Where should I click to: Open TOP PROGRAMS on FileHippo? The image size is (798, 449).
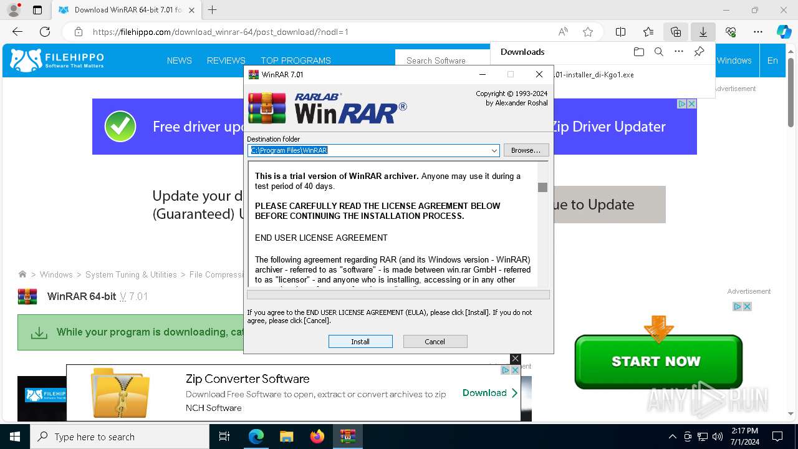[296, 60]
